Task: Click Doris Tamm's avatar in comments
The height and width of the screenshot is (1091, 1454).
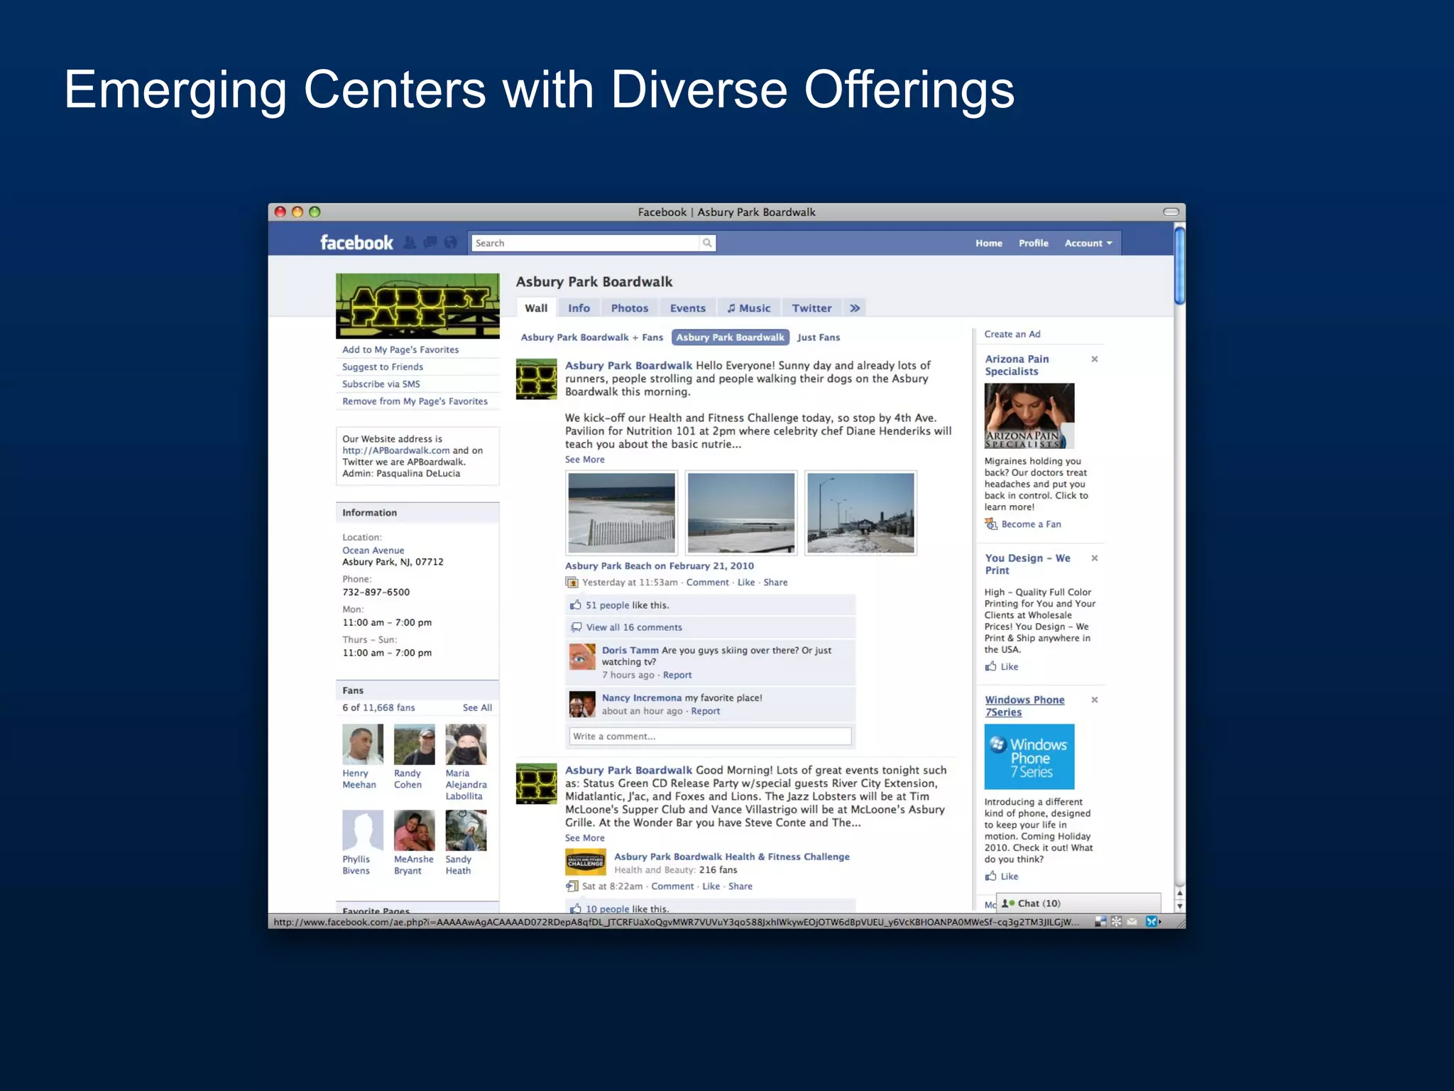Action: pos(582,657)
